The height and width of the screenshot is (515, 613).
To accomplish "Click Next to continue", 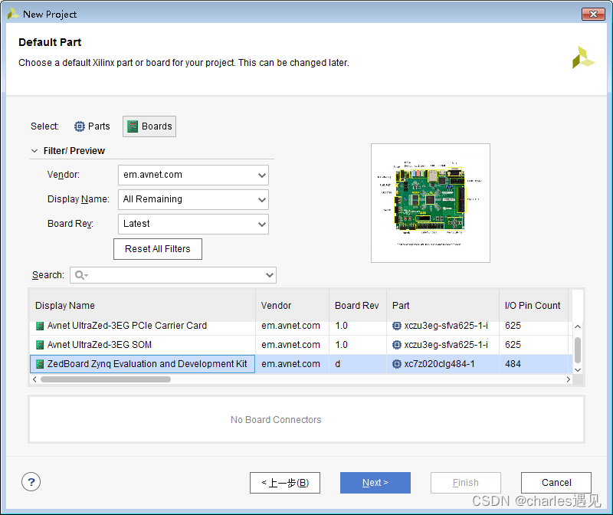I will pyautogui.click(x=375, y=483).
